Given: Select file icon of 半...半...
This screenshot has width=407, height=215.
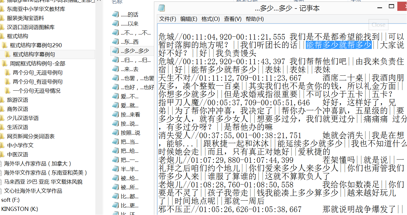Looking at the screenshot, I should click(116, 169).
